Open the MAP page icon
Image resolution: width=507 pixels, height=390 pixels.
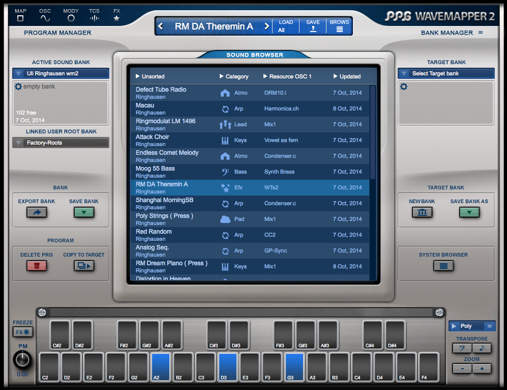[x=20, y=18]
